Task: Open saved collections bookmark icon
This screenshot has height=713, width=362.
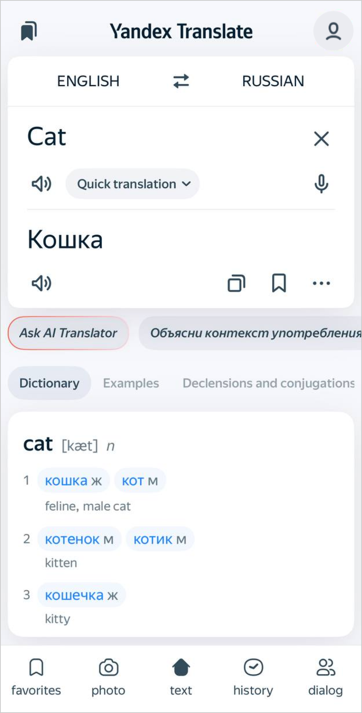Action: click(29, 31)
